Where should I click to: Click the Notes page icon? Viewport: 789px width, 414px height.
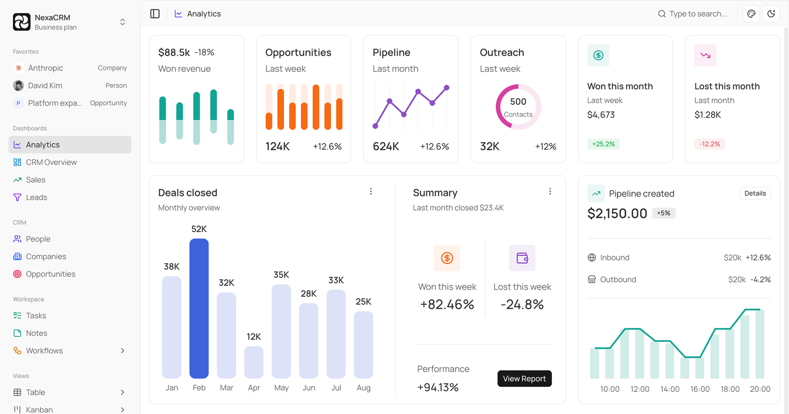(17, 333)
